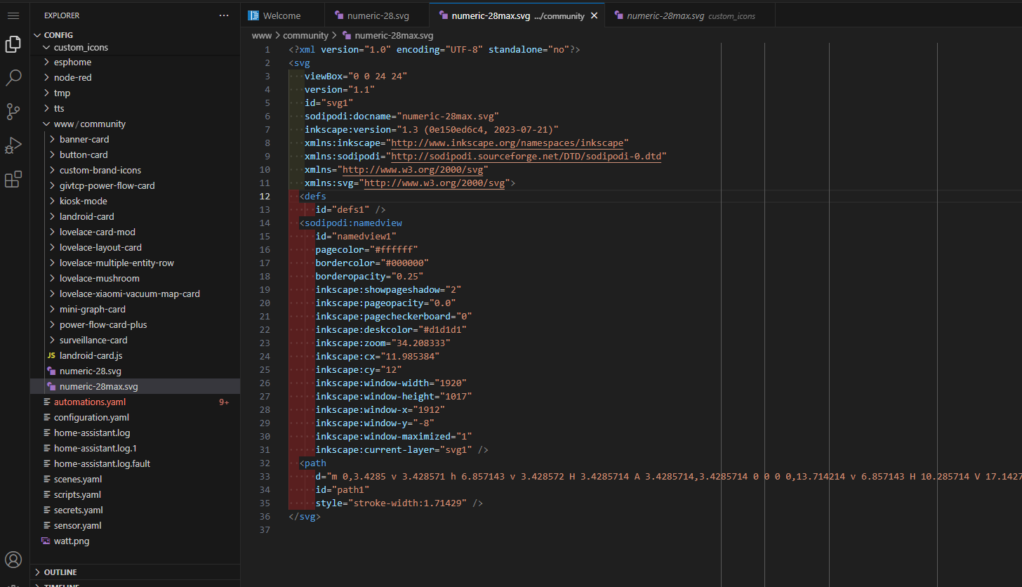Open the Accounts icon at bottom left
This screenshot has height=587, width=1022.
(x=13, y=560)
